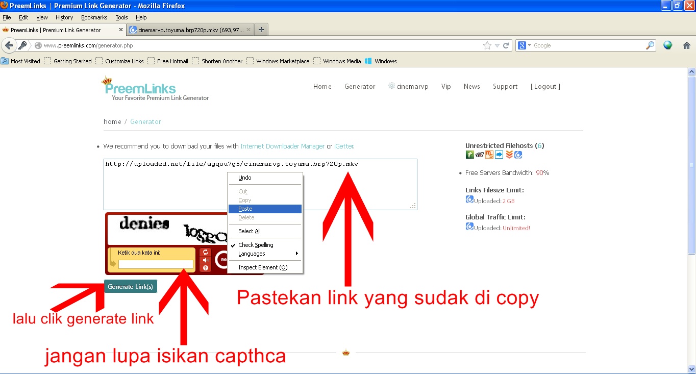Click inside the captcha answer input field
This screenshot has height=374, width=696.
click(156, 264)
